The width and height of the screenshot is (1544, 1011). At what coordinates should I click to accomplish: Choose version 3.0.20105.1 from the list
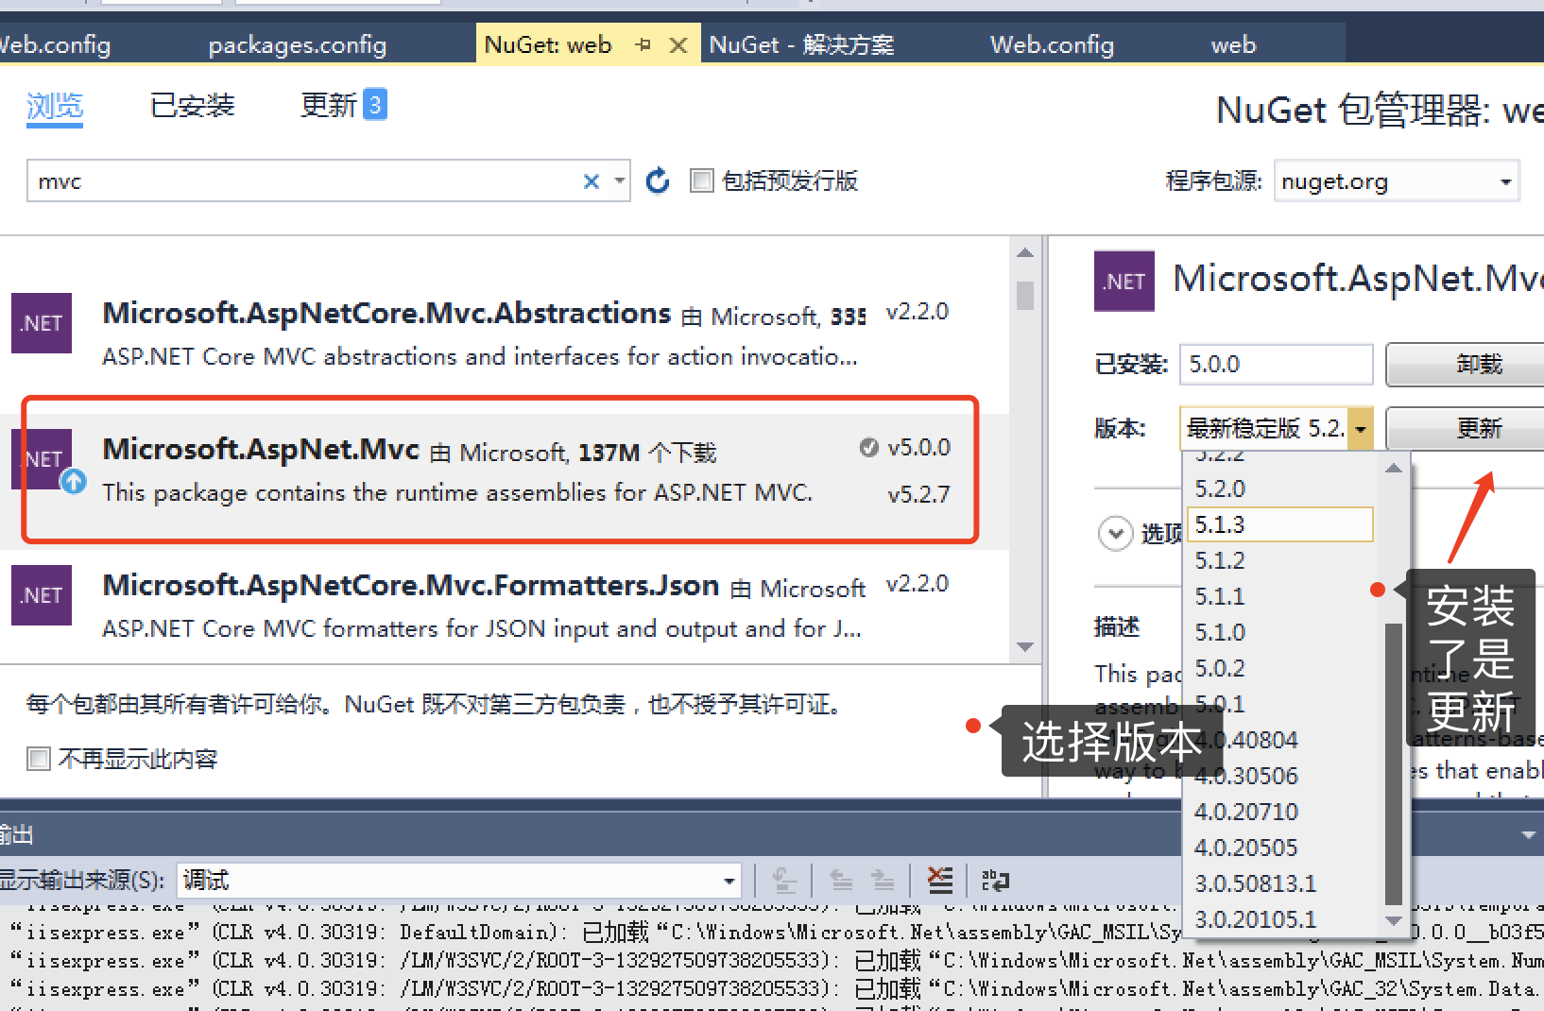pos(1279,919)
